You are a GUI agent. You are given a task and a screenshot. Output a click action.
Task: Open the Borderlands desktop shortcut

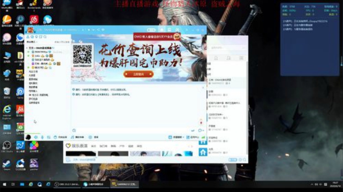34,4
